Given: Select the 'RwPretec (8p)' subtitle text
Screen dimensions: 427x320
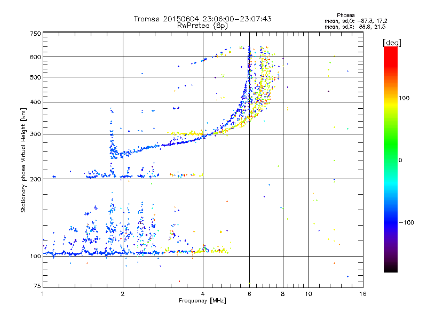Looking at the screenshot, I should pos(202,26).
